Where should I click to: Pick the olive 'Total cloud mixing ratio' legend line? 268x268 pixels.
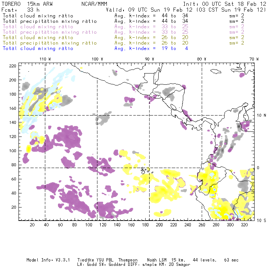click(38, 38)
